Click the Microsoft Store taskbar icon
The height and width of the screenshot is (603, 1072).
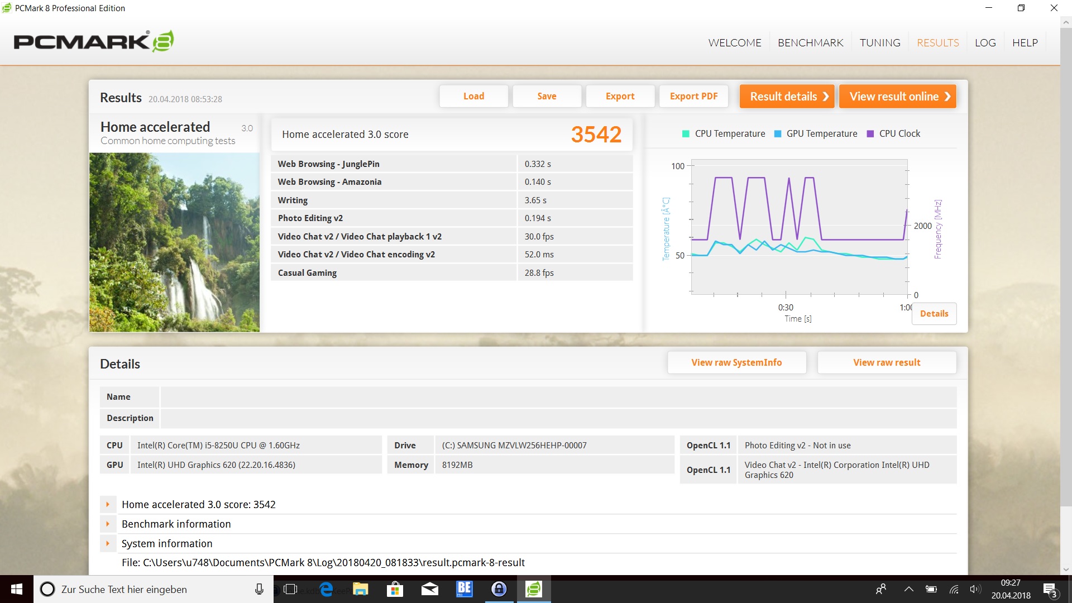click(x=395, y=589)
